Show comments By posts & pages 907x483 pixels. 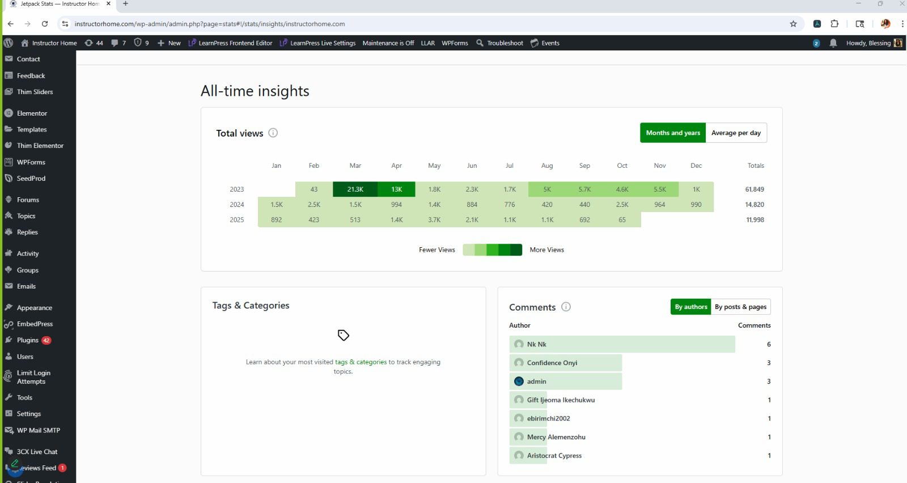[740, 307]
